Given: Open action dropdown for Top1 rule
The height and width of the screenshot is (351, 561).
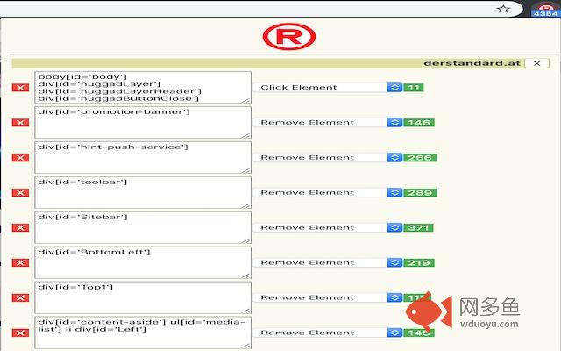Looking at the screenshot, I should pos(328,297).
